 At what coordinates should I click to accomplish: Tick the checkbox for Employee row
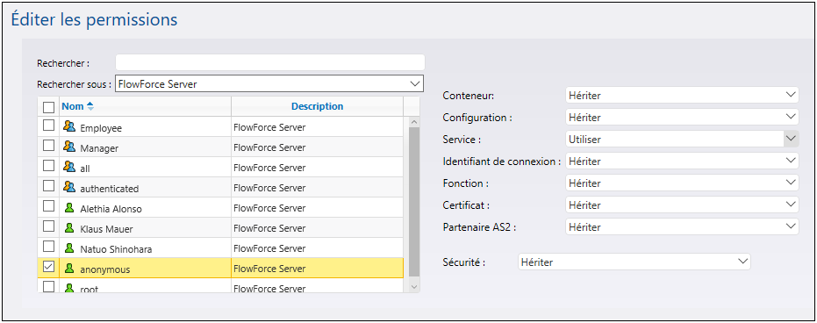[48, 125]
